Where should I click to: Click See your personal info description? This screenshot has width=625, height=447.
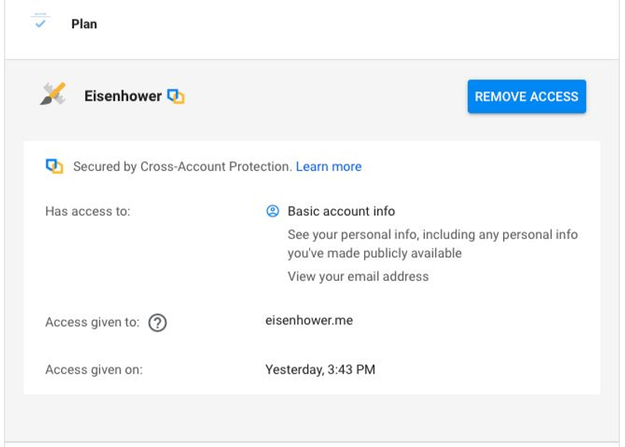coord(433,243)
